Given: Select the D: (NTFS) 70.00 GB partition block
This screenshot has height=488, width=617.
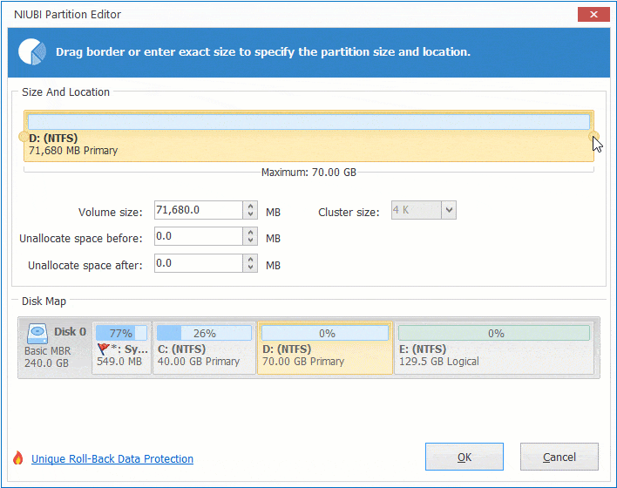Looking at the screenshot, I should pyautogui.click(x=324, y=349).
